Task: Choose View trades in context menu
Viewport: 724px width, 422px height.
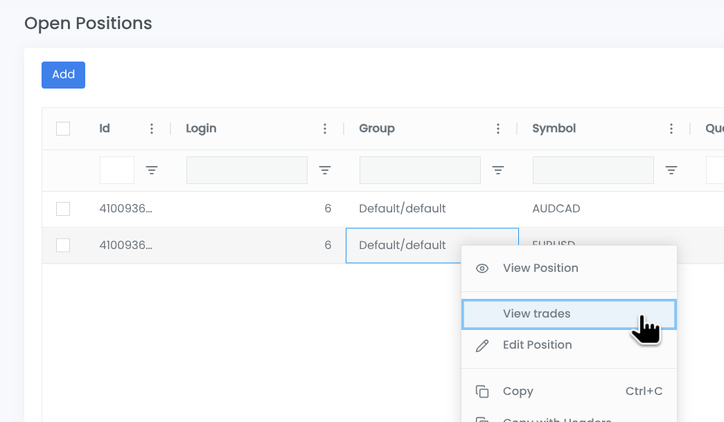Action: pyautogui.click(x=537, y=314)
